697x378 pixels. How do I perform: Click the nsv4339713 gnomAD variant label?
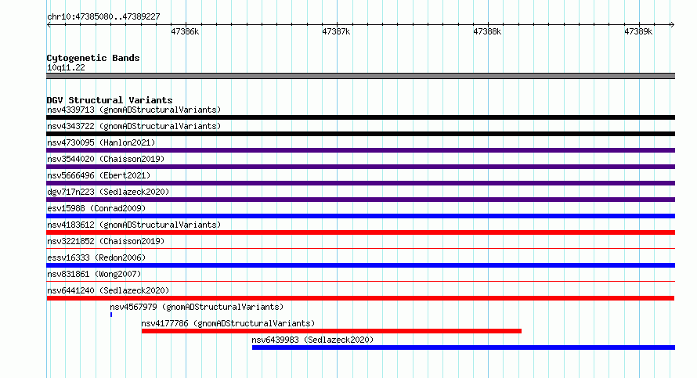134,110
